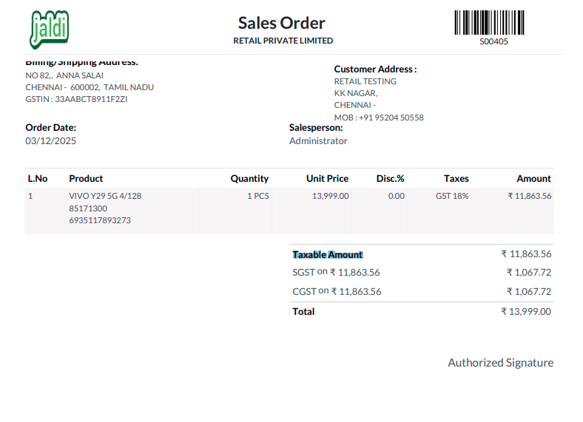The width and height of the screenshot is (583, 422).
Task: Select the NO 82,, ANNA SALAI line
Action: pos(64,75)
